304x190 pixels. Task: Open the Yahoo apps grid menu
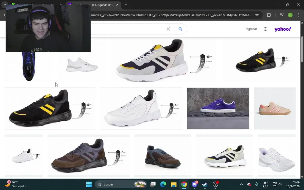tap(265, 29)
